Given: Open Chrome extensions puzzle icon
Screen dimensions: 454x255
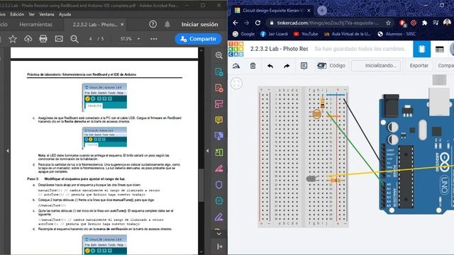Looking at the screenshot, I should (x=424, y=23).
